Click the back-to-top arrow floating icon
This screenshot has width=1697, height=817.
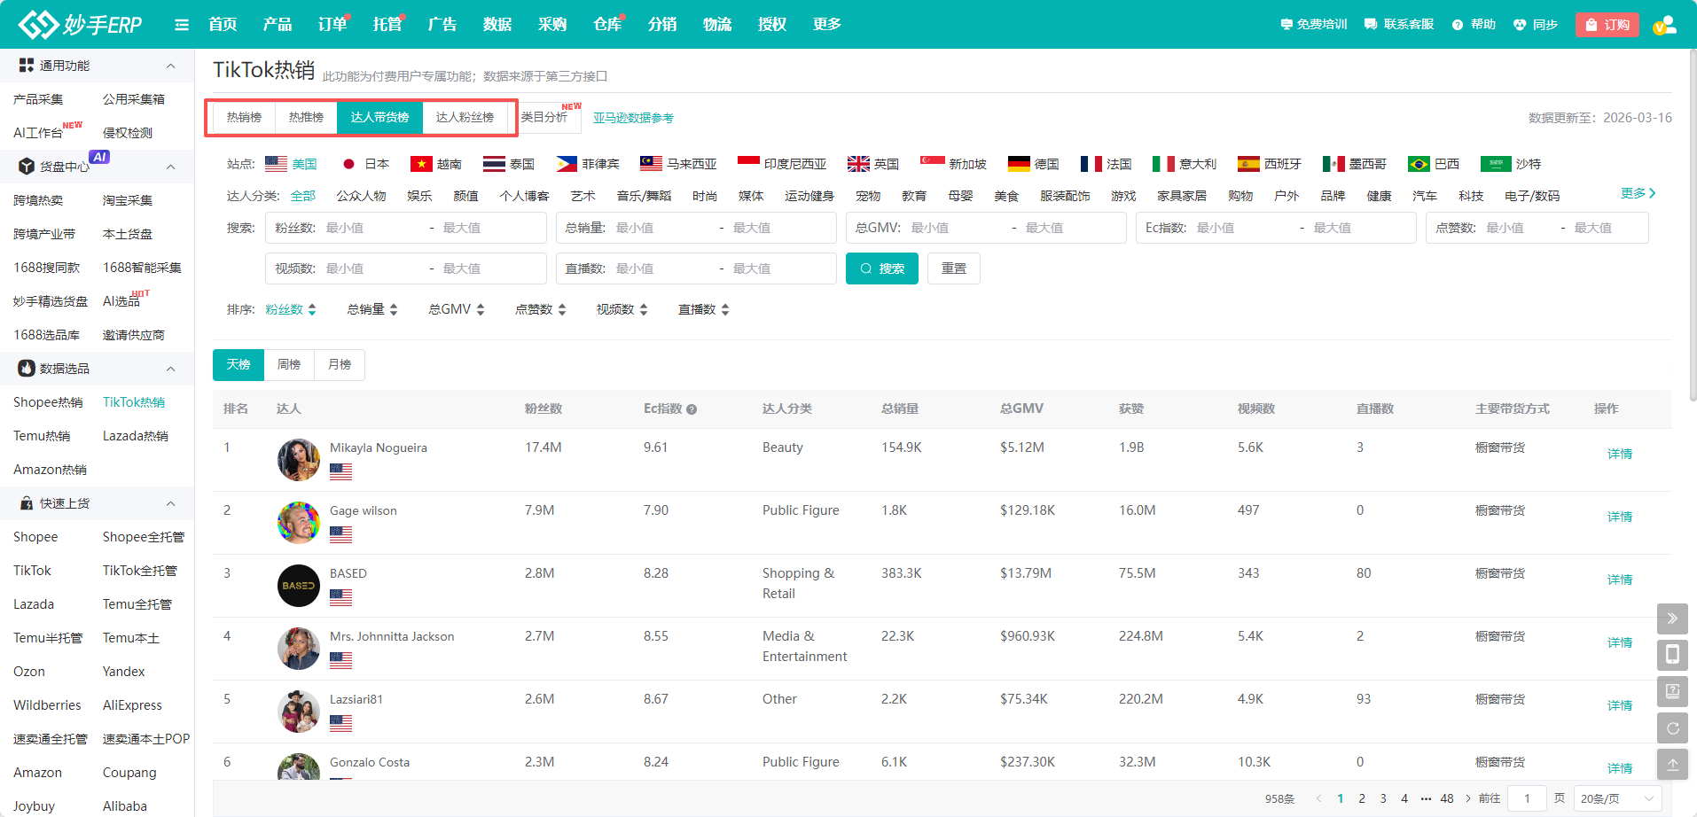(x=1672, y=765)
